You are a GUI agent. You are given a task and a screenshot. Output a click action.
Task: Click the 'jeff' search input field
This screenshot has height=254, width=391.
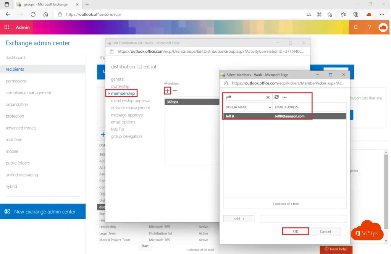tap(244, 97)
